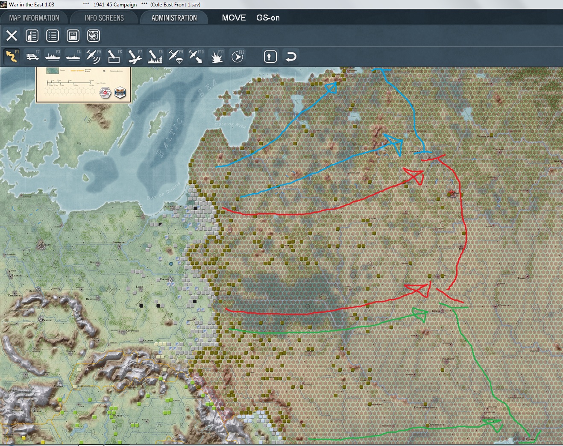Select F9 air transport parachute icon
Image resolution: width=563 pixels, height=446 pixels.
tap(176, 56)
